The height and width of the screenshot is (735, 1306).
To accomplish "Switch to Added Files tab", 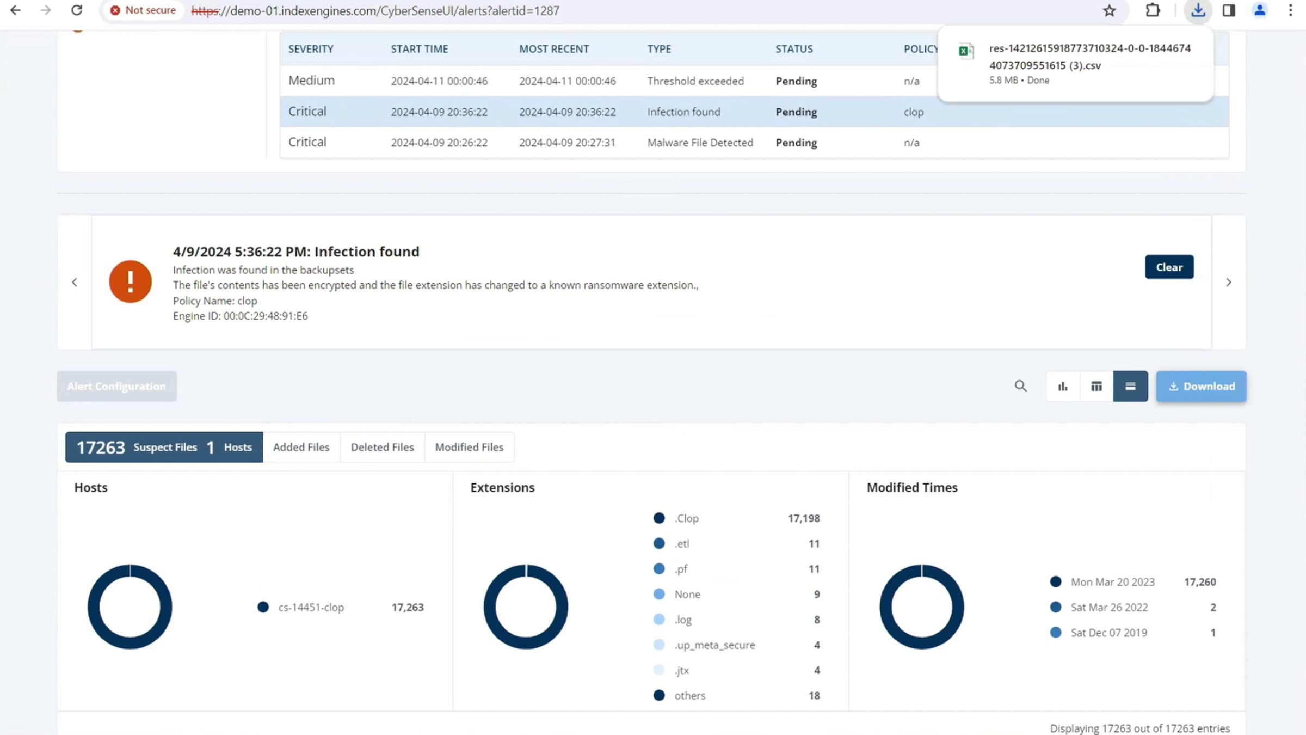I will click(301, 447).
